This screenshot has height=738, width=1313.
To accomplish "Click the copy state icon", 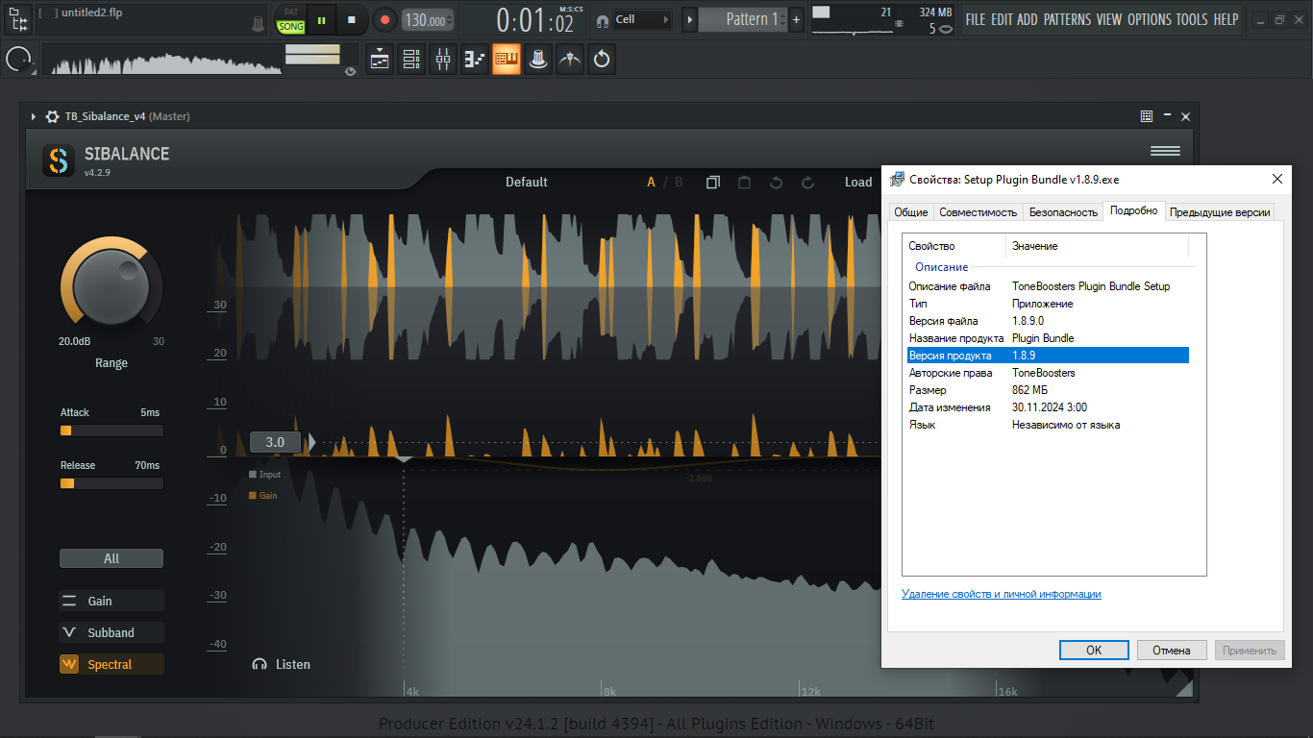I will [712, 182].
